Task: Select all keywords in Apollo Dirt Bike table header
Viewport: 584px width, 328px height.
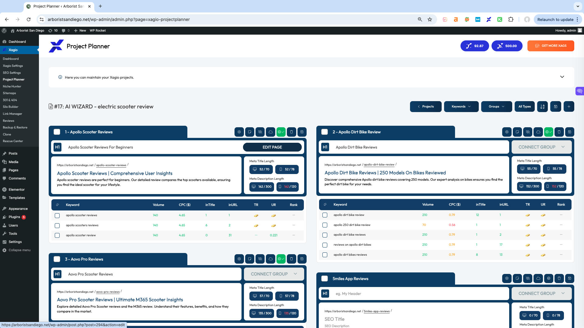Action: coord(325,204)
